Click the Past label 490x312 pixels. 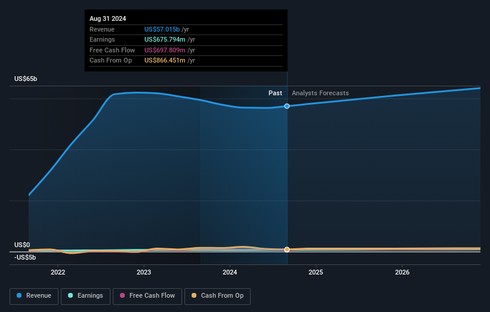click(275, 93)
